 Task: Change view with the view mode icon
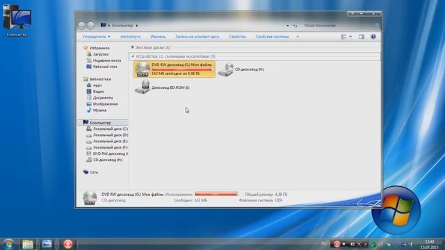pyautogui.click(x=343, y=37)
